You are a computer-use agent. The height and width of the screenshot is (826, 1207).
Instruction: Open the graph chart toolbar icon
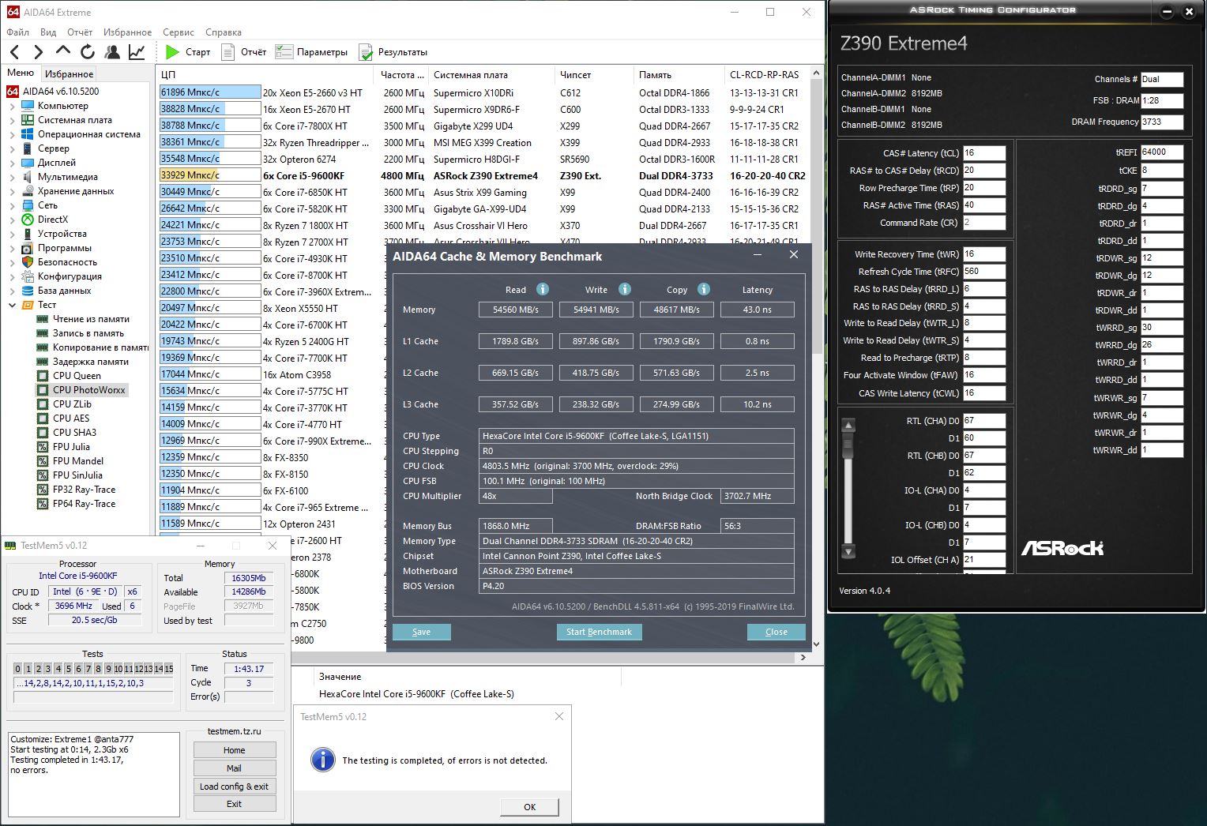tap(137, 52)
